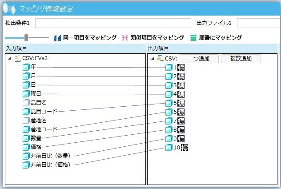The height and width of the screenshot is (189, 281).
Task: Click the cube icon beside 対前日比（価格）
Action: pyautogui.click(x=26, y=165)
